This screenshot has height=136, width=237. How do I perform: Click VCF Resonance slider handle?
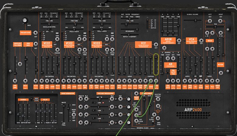(137, 29)
